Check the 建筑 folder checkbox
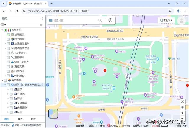The image size is (189, 128). coord(11,89)
